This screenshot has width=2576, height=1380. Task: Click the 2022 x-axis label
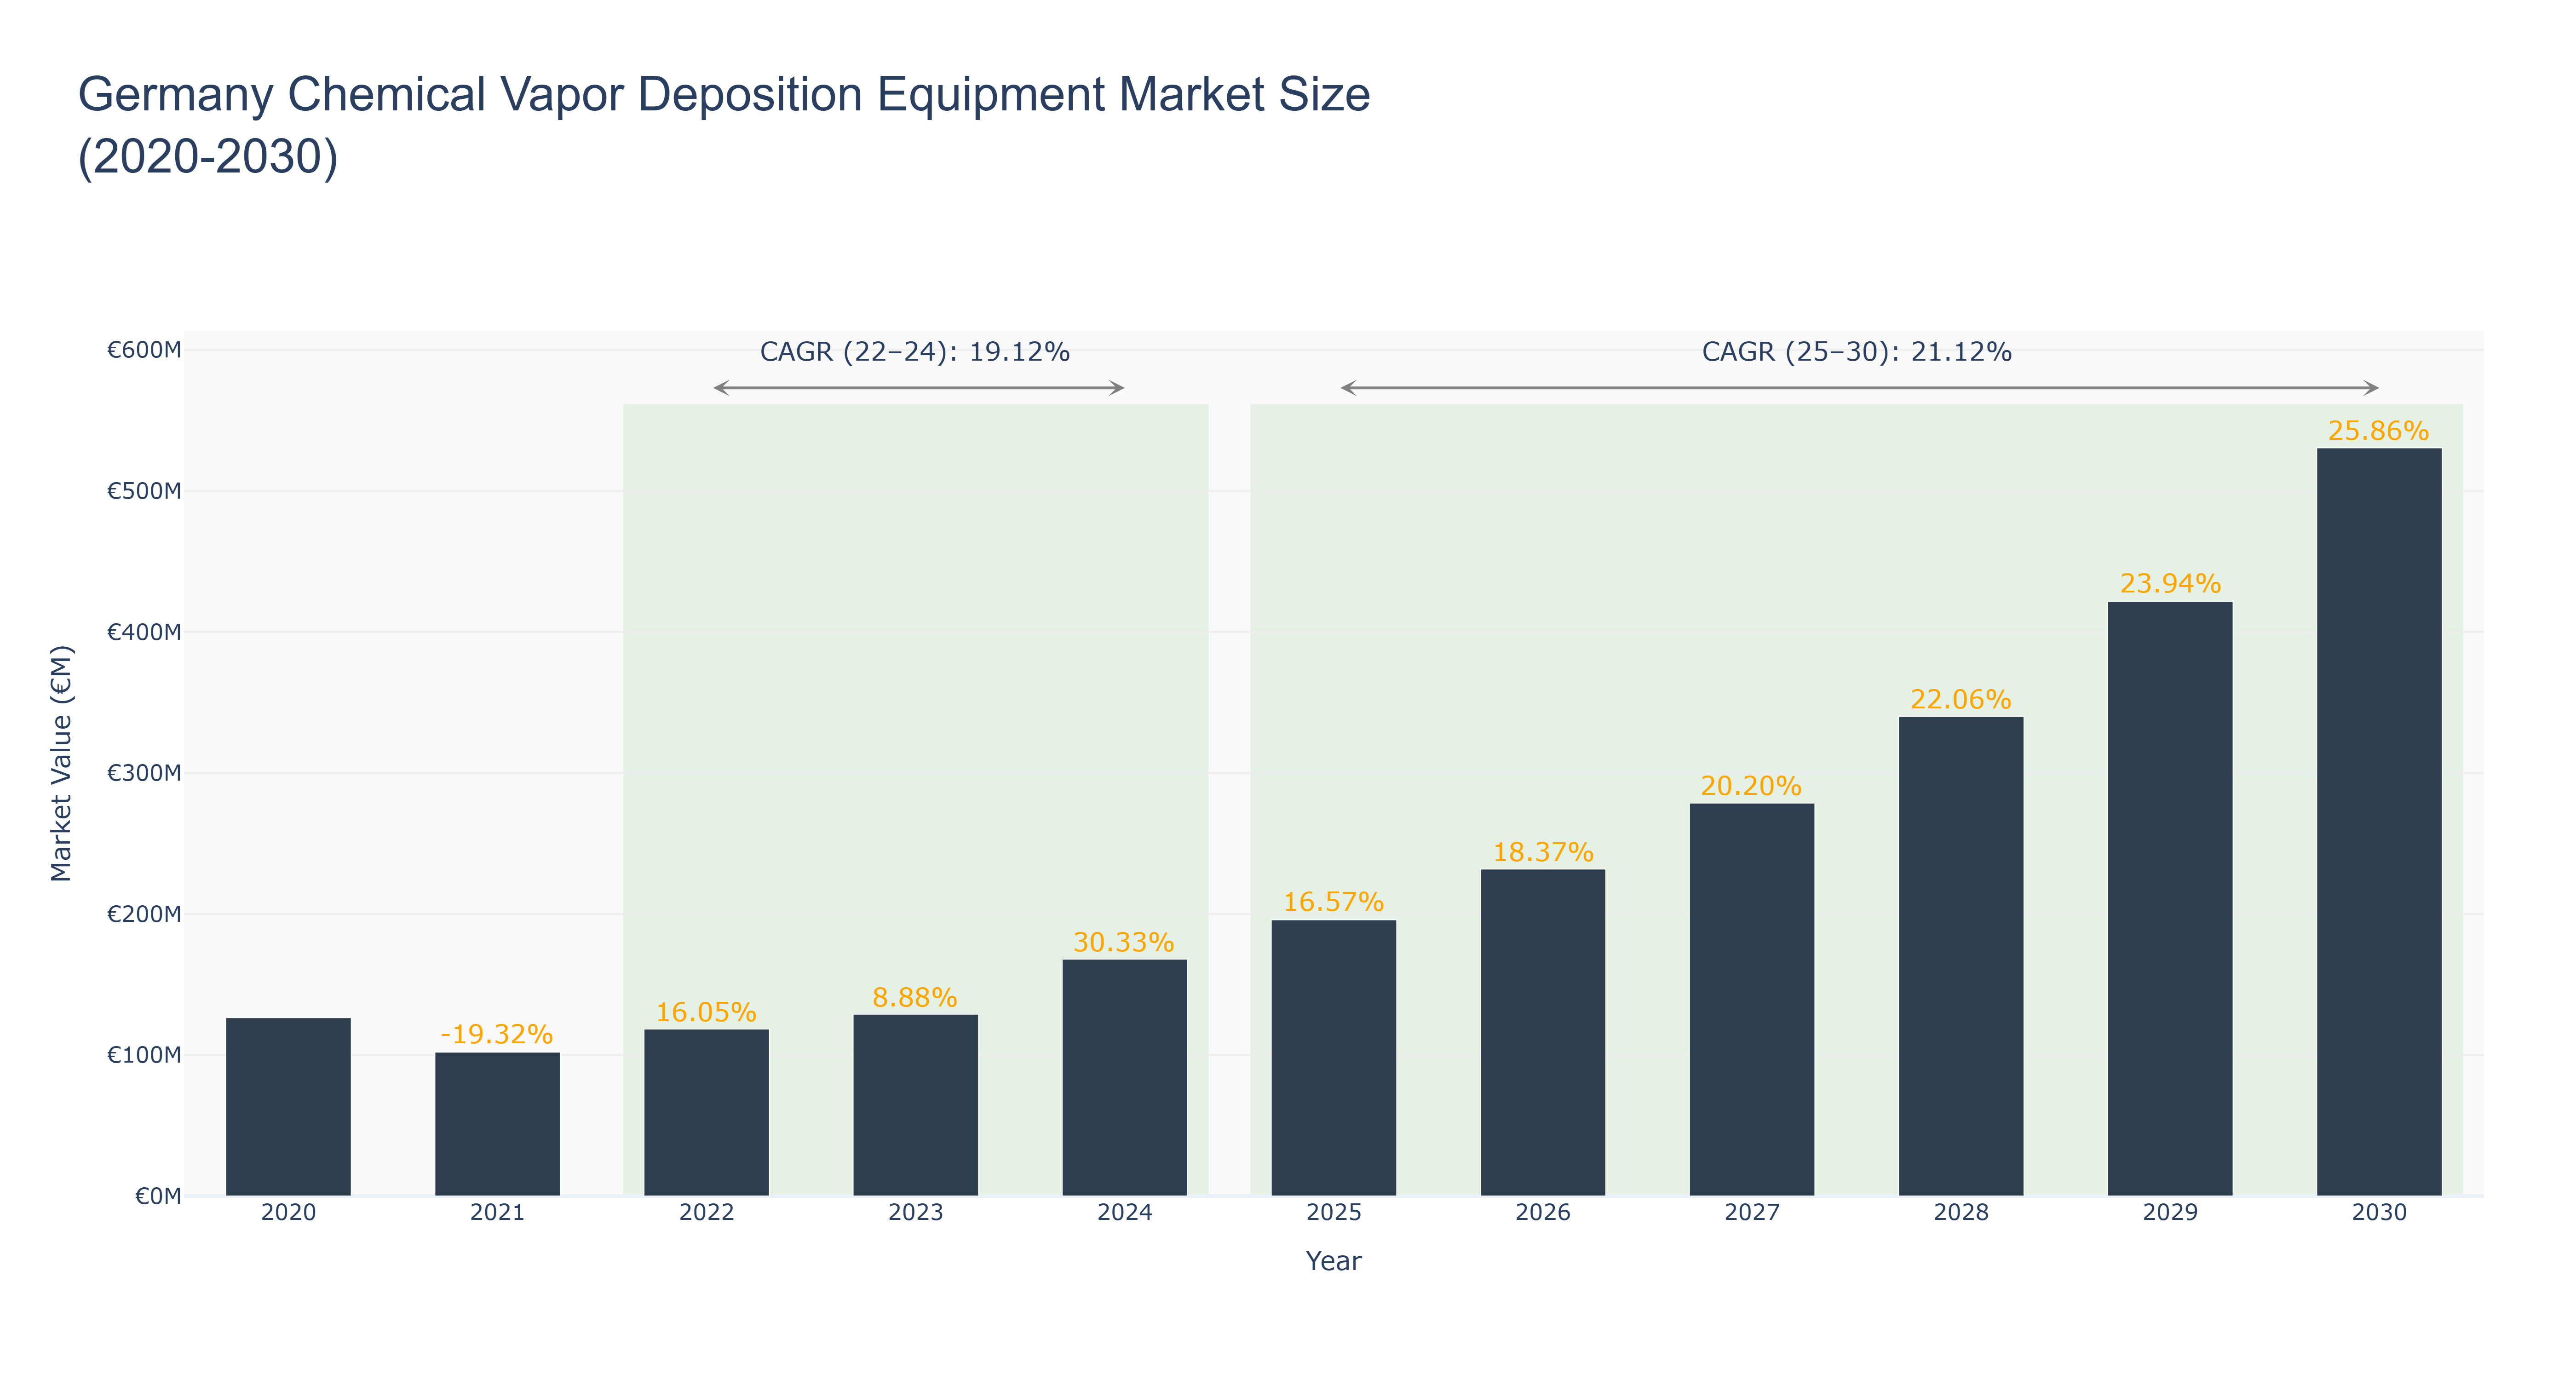(x=706, y=1213)
